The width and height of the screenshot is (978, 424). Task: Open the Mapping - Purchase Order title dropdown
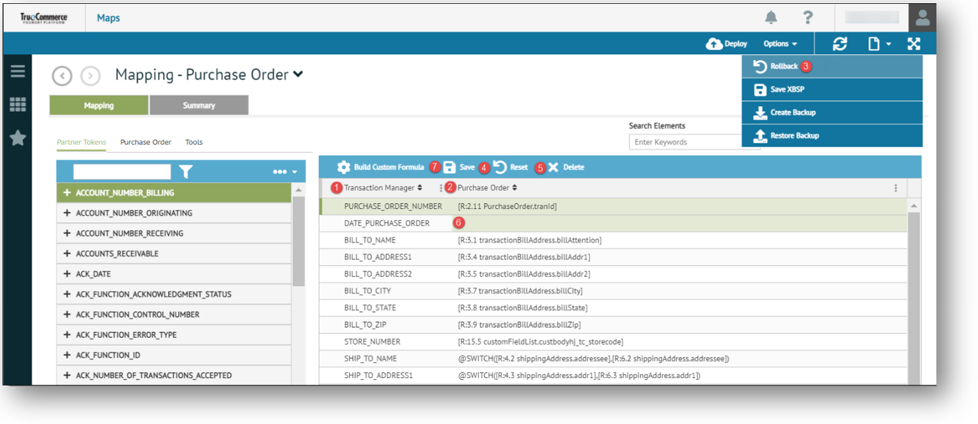[x=298, y=75]
